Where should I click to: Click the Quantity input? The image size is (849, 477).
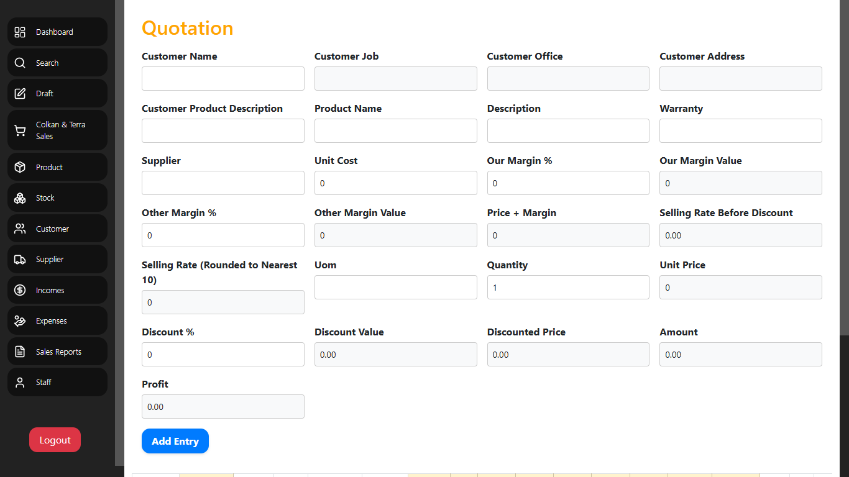568,288
